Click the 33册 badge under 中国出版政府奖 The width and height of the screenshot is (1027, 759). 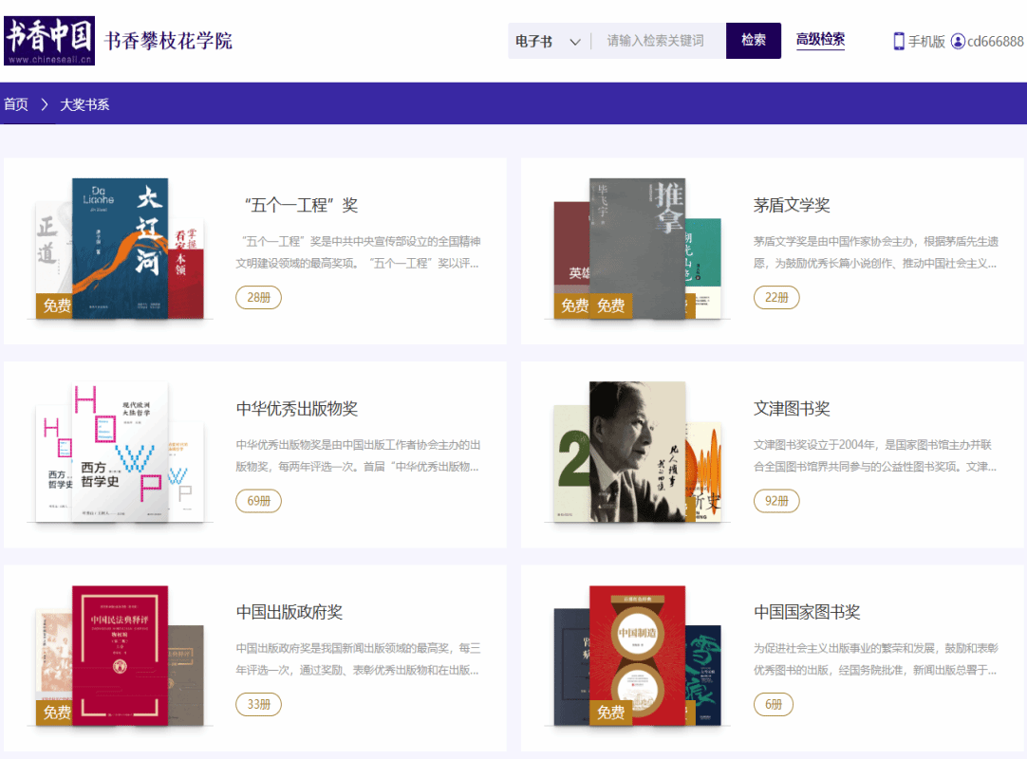click(x=258, y=704)
